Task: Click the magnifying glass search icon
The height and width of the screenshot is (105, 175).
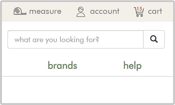Action: coord(154,39)
